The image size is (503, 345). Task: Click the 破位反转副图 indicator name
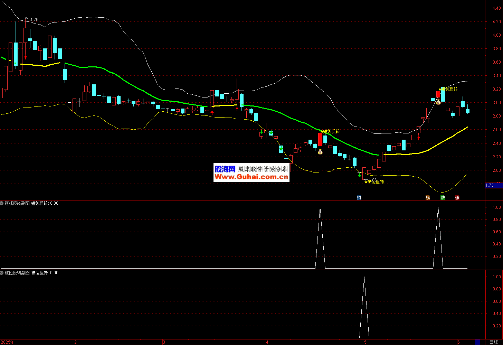(17, 273)
